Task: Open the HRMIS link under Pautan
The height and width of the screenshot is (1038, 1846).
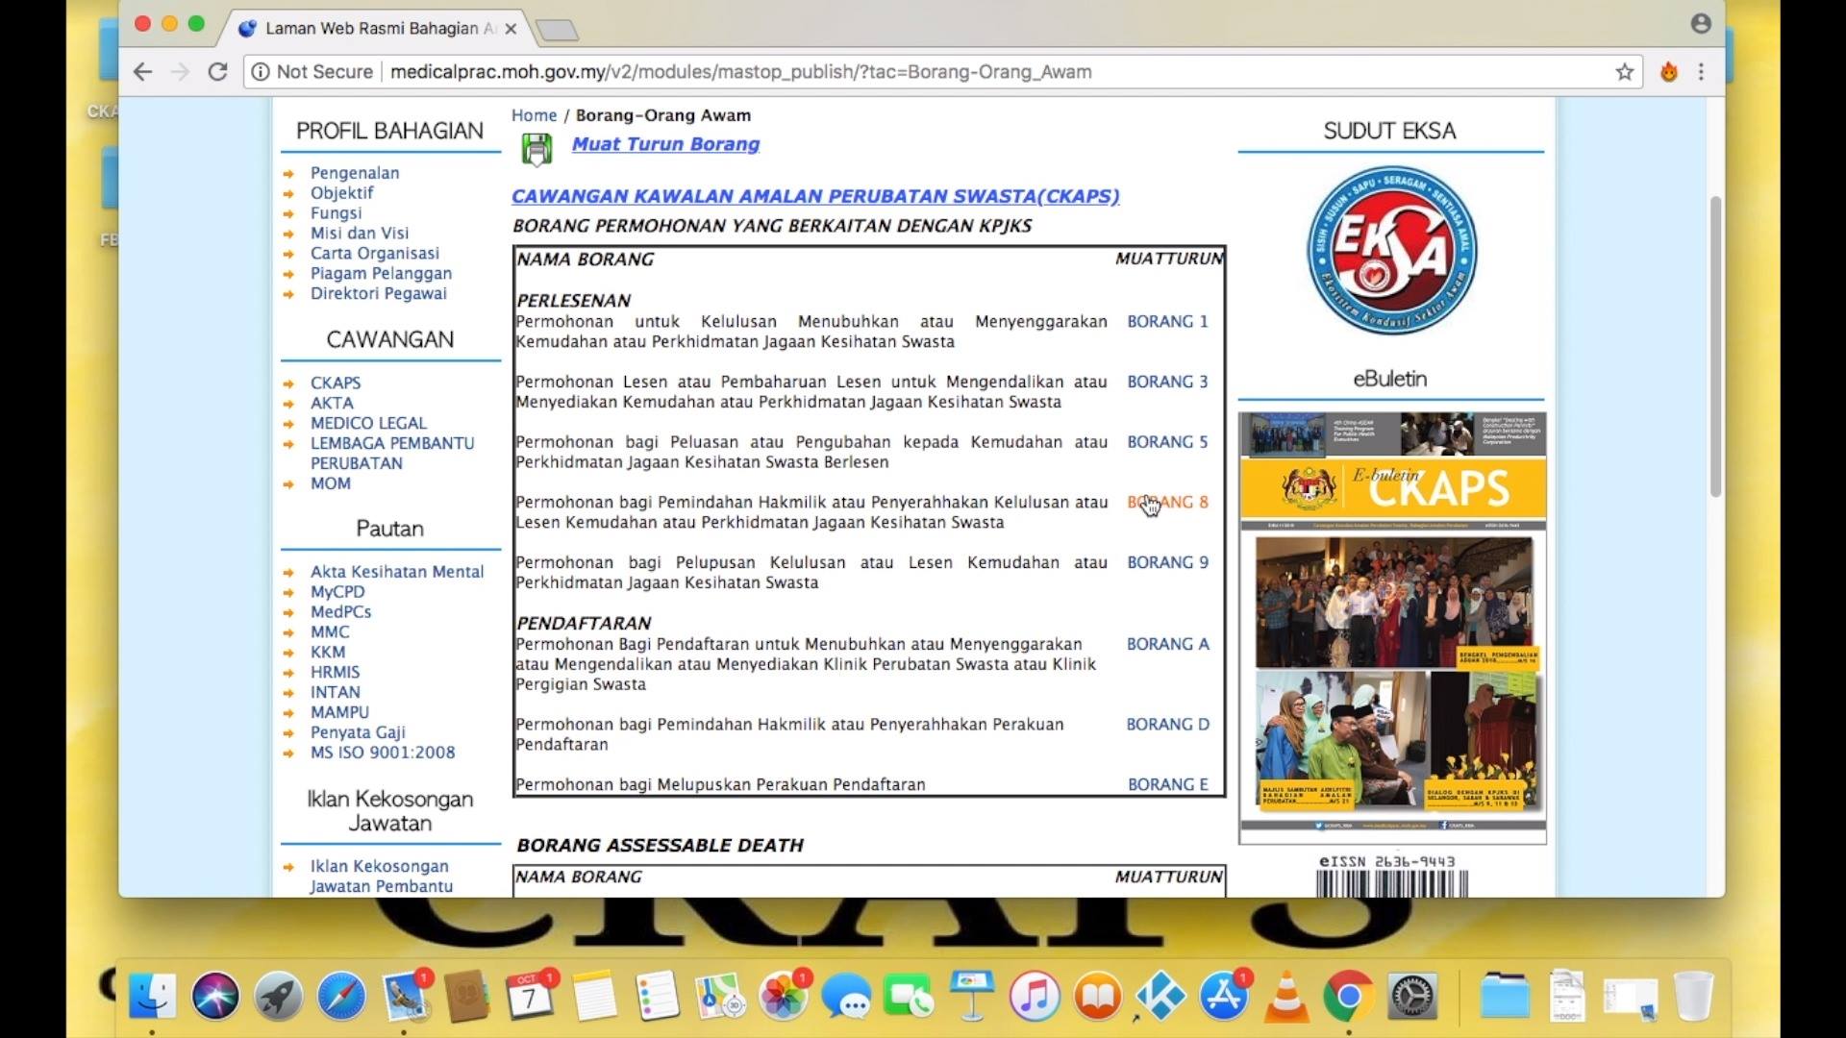Action: point(335,673)
